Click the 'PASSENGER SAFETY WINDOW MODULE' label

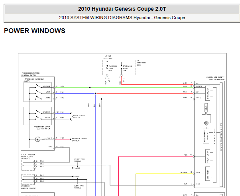pyautogui.click(x=215, y=78)
